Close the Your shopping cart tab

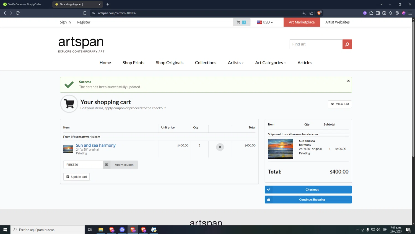click(100, 4)
